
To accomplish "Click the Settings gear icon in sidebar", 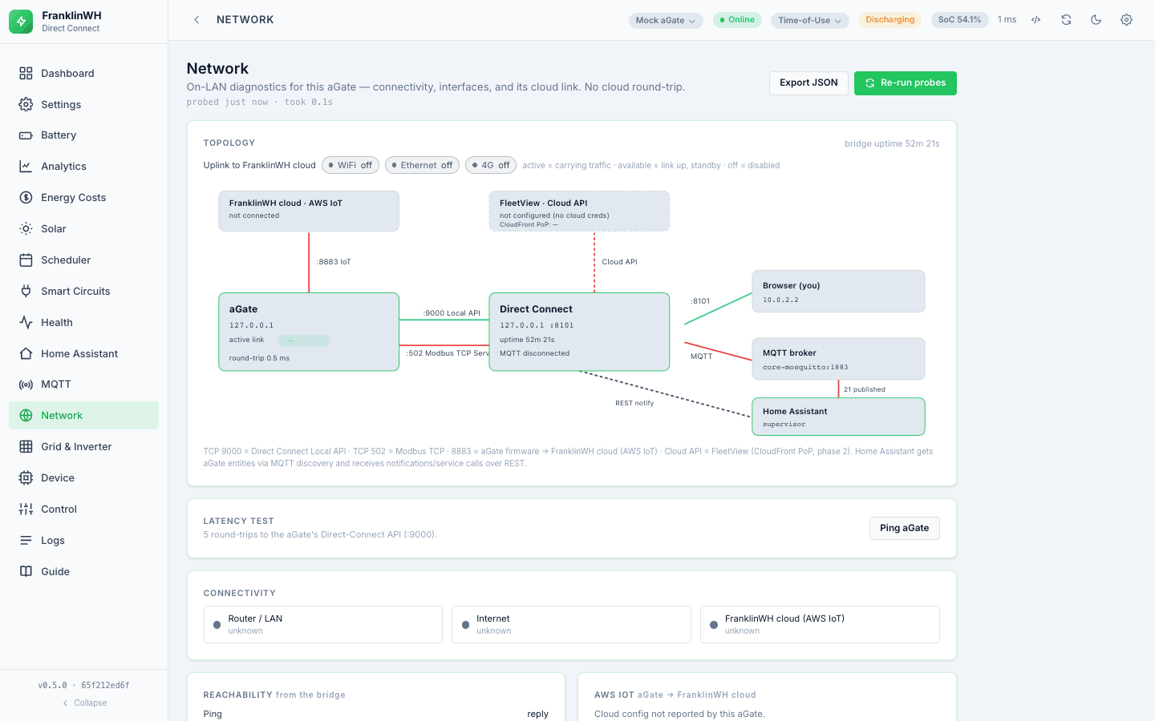I will click(x=26, y=105).
